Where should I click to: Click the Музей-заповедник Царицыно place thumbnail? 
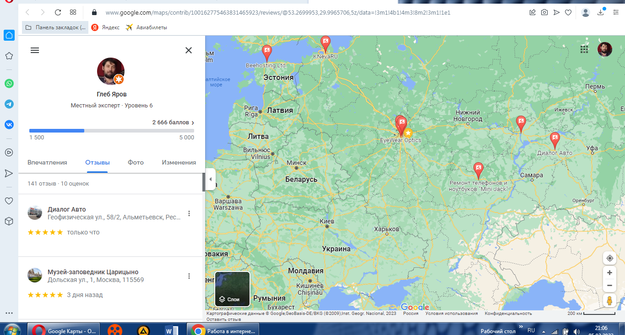click(35, 276)
